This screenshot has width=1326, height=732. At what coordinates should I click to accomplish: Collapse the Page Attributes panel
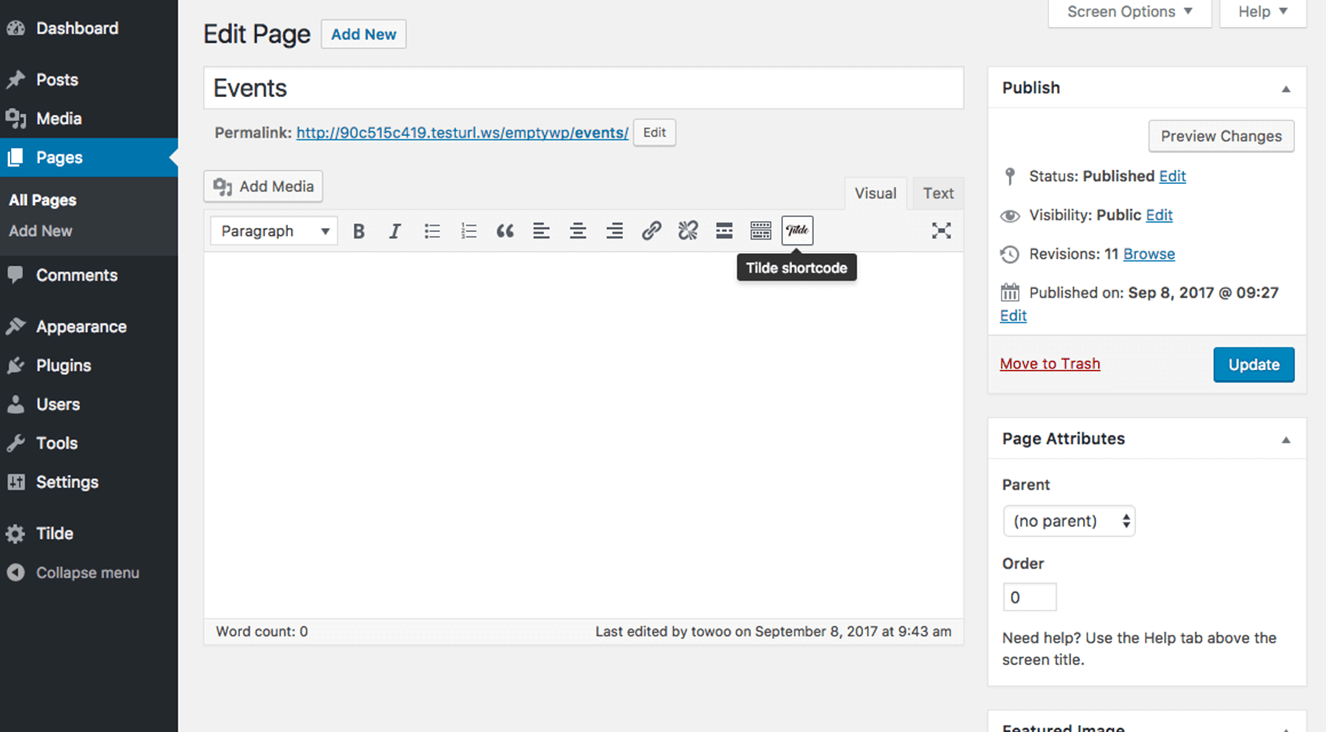(1286, 440)
